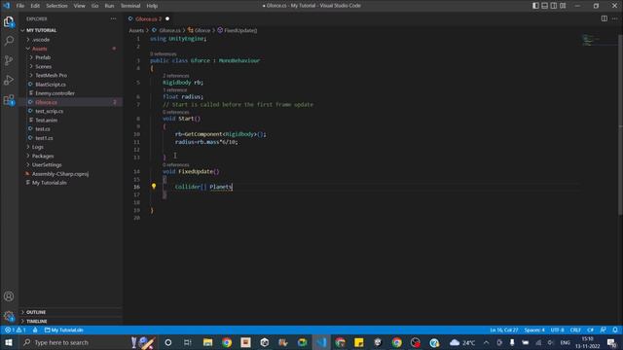Click the Visual Studio Code logo icon
Viewport: 623px width, 350px height.
coord(7,6)
